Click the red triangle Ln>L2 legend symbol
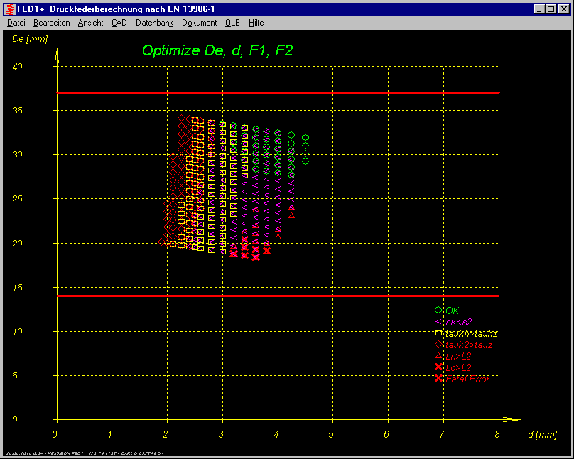574x459 pixels. pyautogui.click(x=438, y=356)
